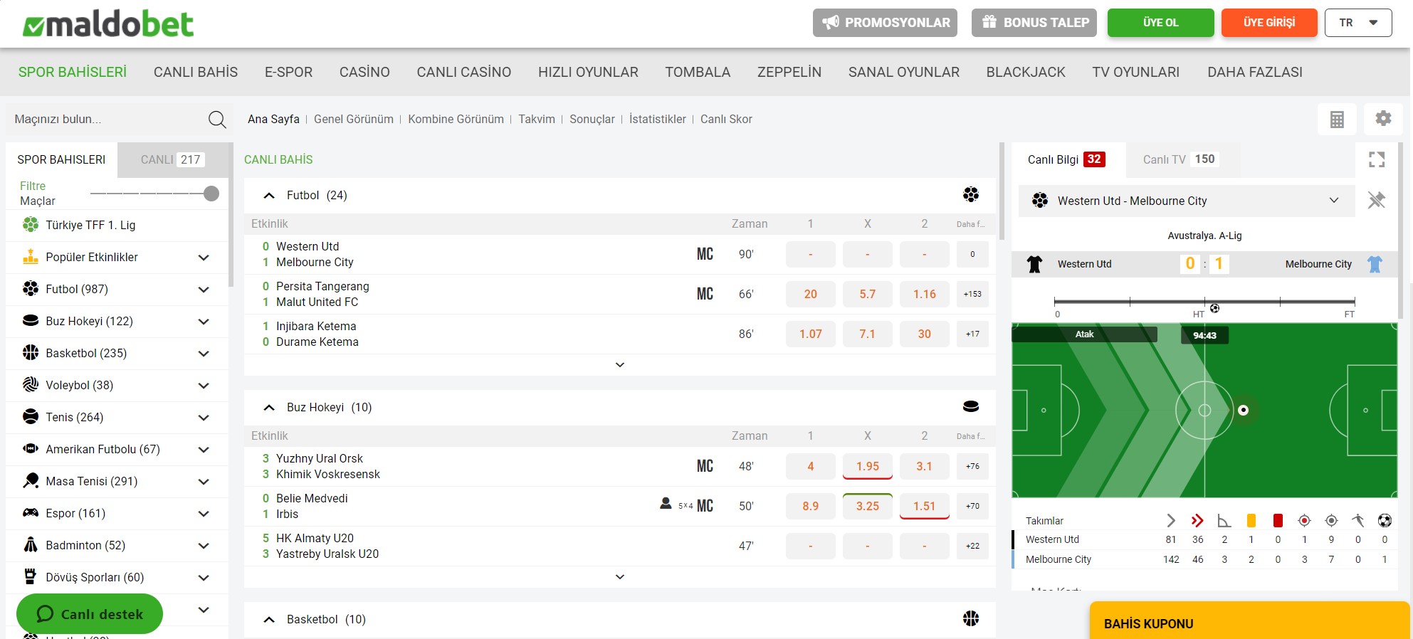Expand Futbol (987) in sidebar
The height and width of the screenshot is (639, 1413).
pyautogui.click(x=204, y=290)
